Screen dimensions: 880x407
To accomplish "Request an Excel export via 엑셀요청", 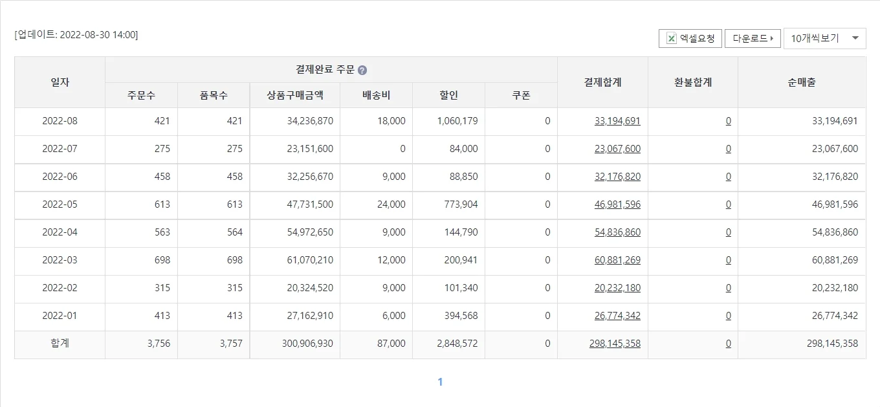I will point(689,38).
